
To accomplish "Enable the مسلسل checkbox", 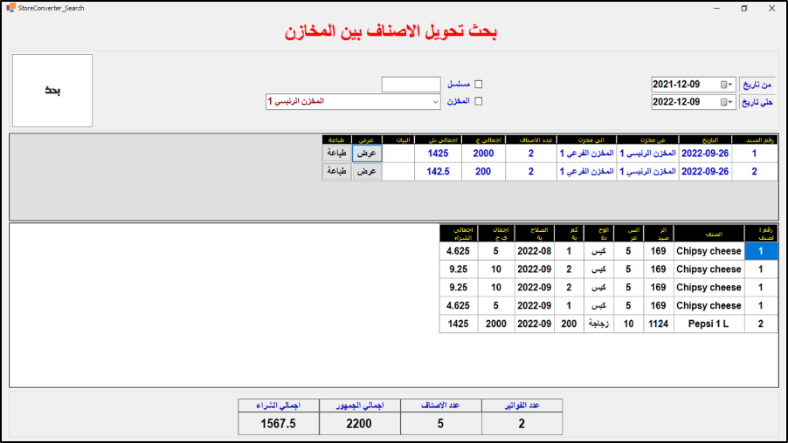I will [478, 85].
